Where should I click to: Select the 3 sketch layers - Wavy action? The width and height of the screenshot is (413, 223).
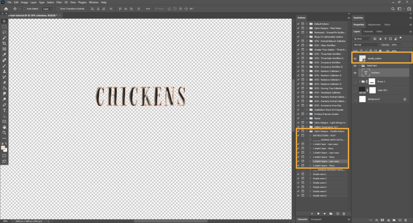[x=323, y=166]
